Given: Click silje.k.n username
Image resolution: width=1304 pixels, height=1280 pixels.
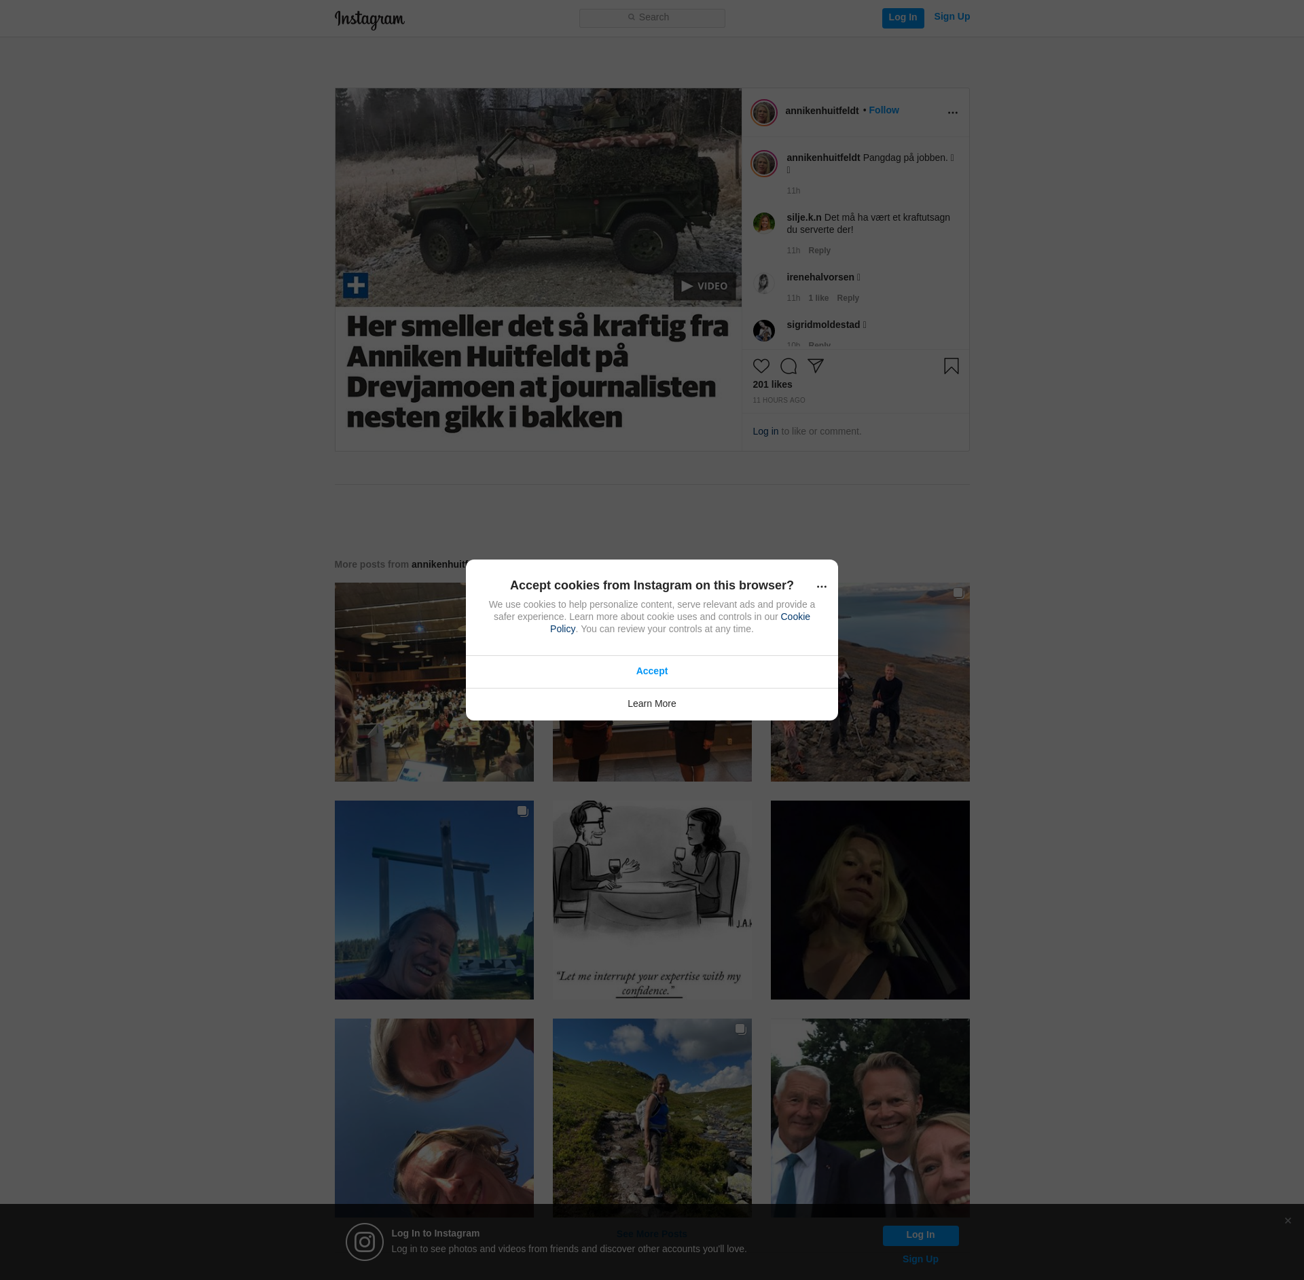Looking at the screenshot, I should click(804, 217).
